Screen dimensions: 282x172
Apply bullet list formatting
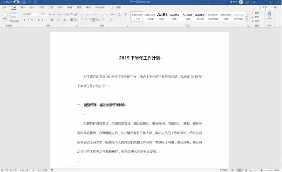click(x=82, y=14)
